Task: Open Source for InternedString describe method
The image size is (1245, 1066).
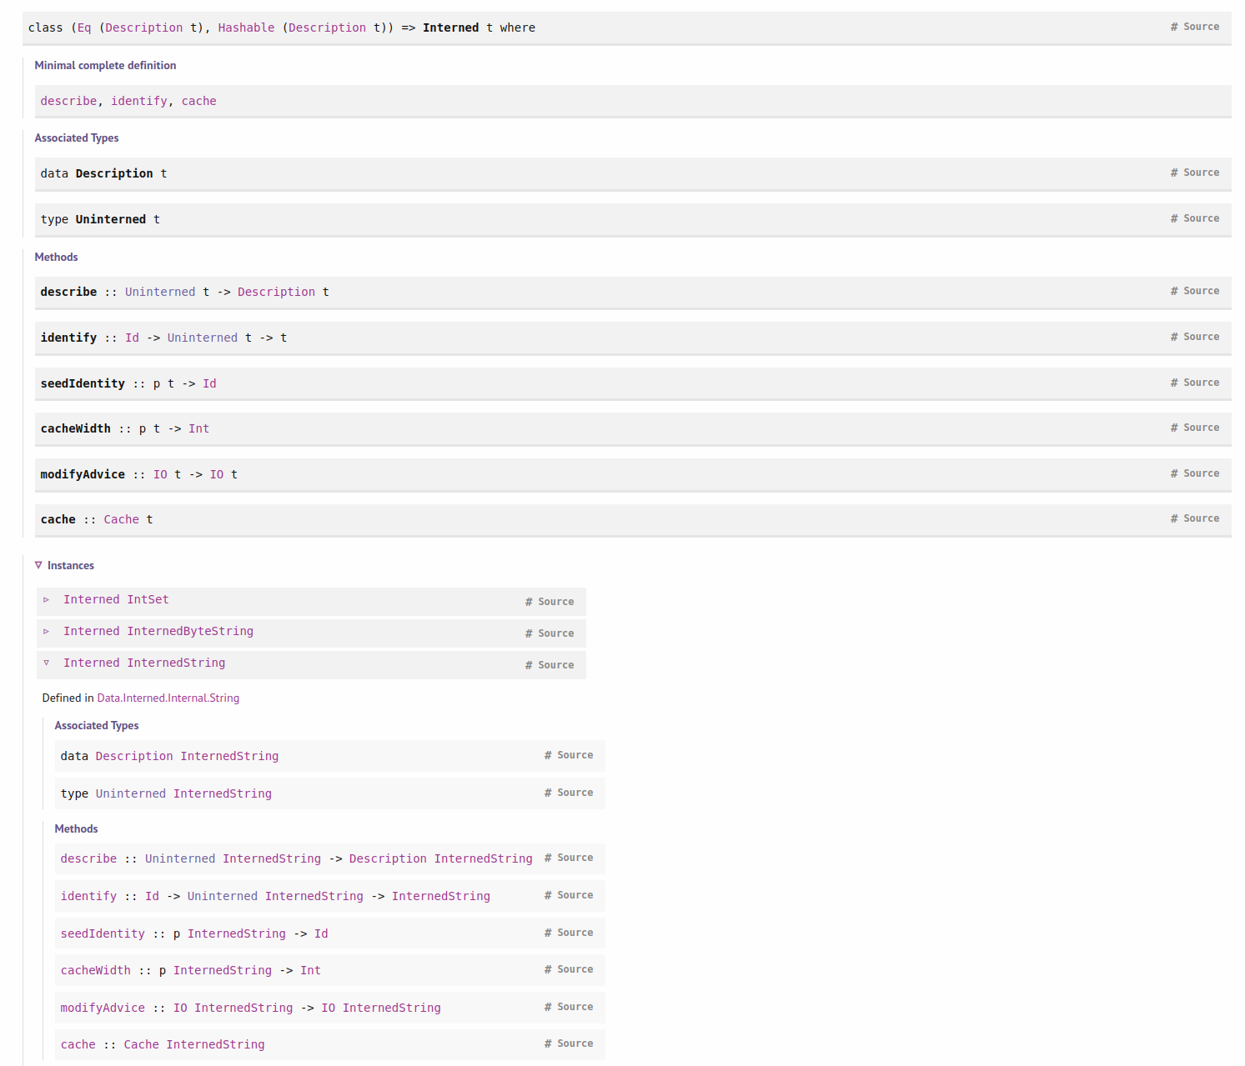Action: click(x=575, y=858)
